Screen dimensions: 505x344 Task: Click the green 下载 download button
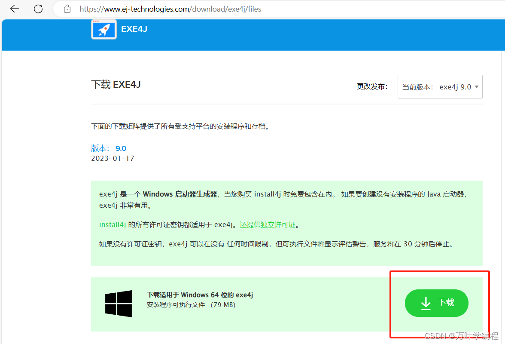point(436,303)
